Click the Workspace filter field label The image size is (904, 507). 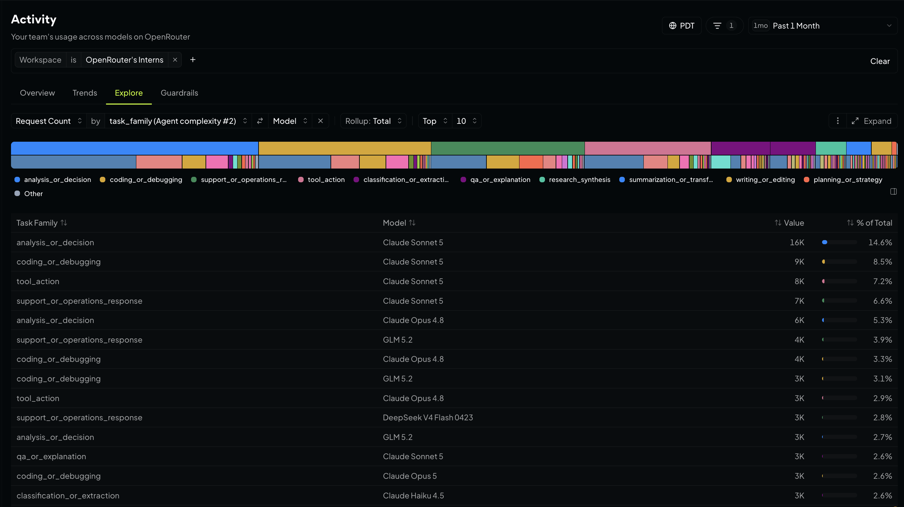coord(40,60)
